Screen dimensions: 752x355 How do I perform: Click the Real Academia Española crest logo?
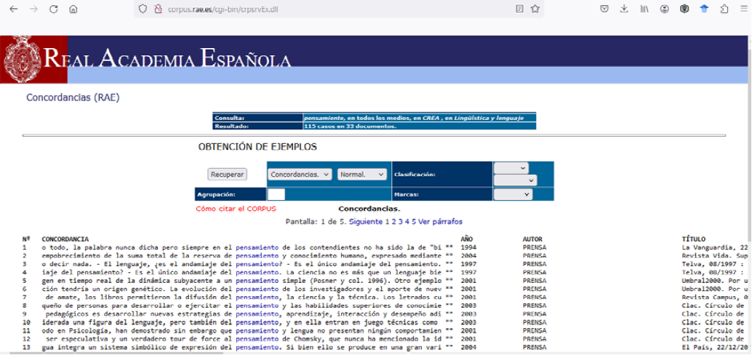20,60
